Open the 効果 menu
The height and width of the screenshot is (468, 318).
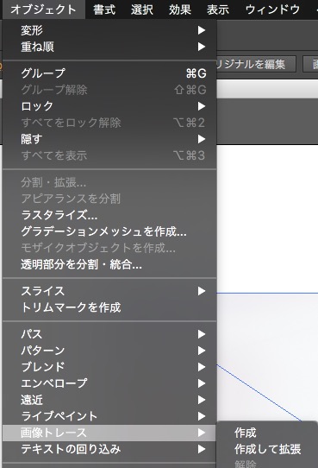click(x=180, y=9)
